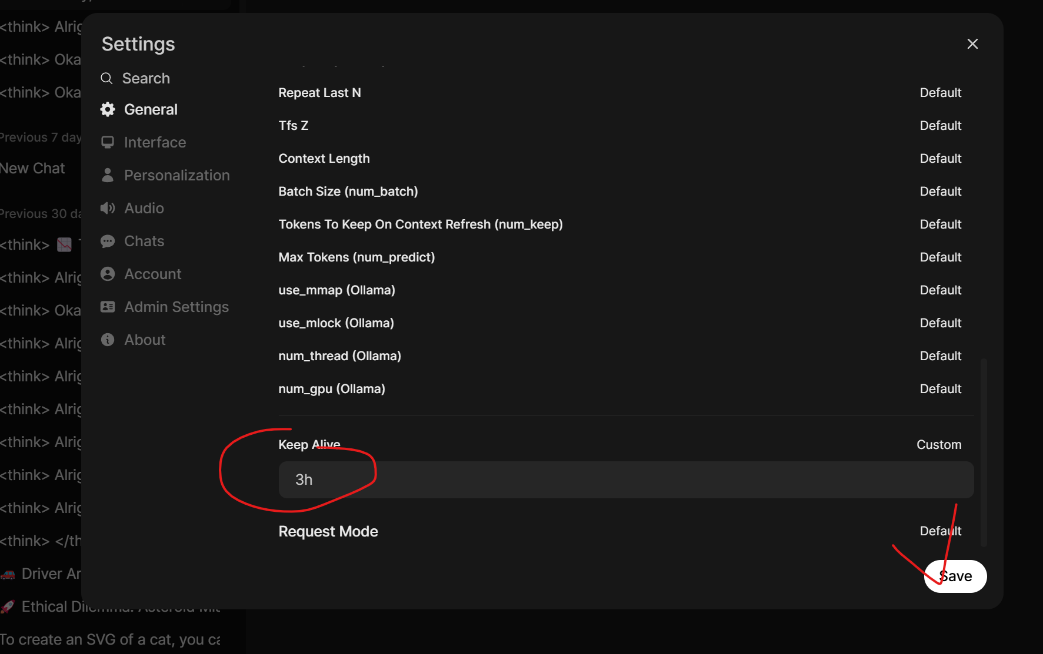Screen dimensions: 1043x654
Task: Click the About info icon
Action: (108, 340)
